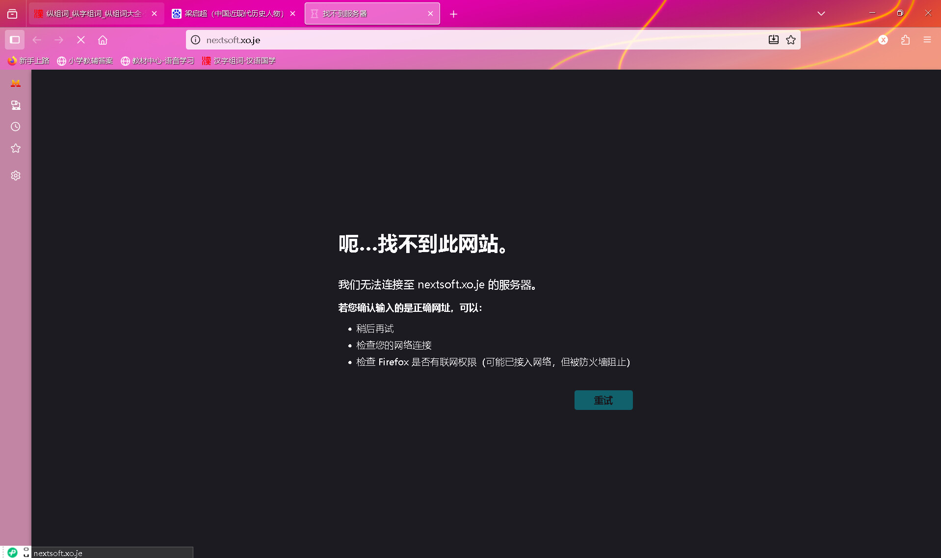This screenshot has width=941, height=558.
Task: Open the 小学教辅答案 bookmark
Action: [x=85, y=61]
